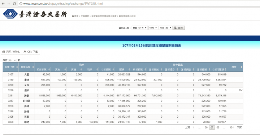Select current page 67 button
The height and width of the screenshot is (135, 260).
(x=212, y=127)
